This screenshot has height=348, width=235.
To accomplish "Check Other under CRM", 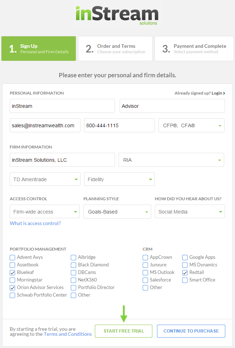I will tap(146, 288).
